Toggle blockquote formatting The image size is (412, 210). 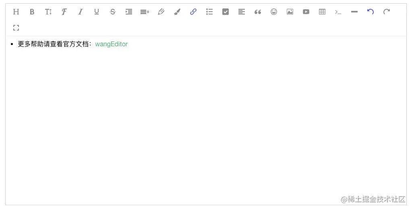coord(258,12)
